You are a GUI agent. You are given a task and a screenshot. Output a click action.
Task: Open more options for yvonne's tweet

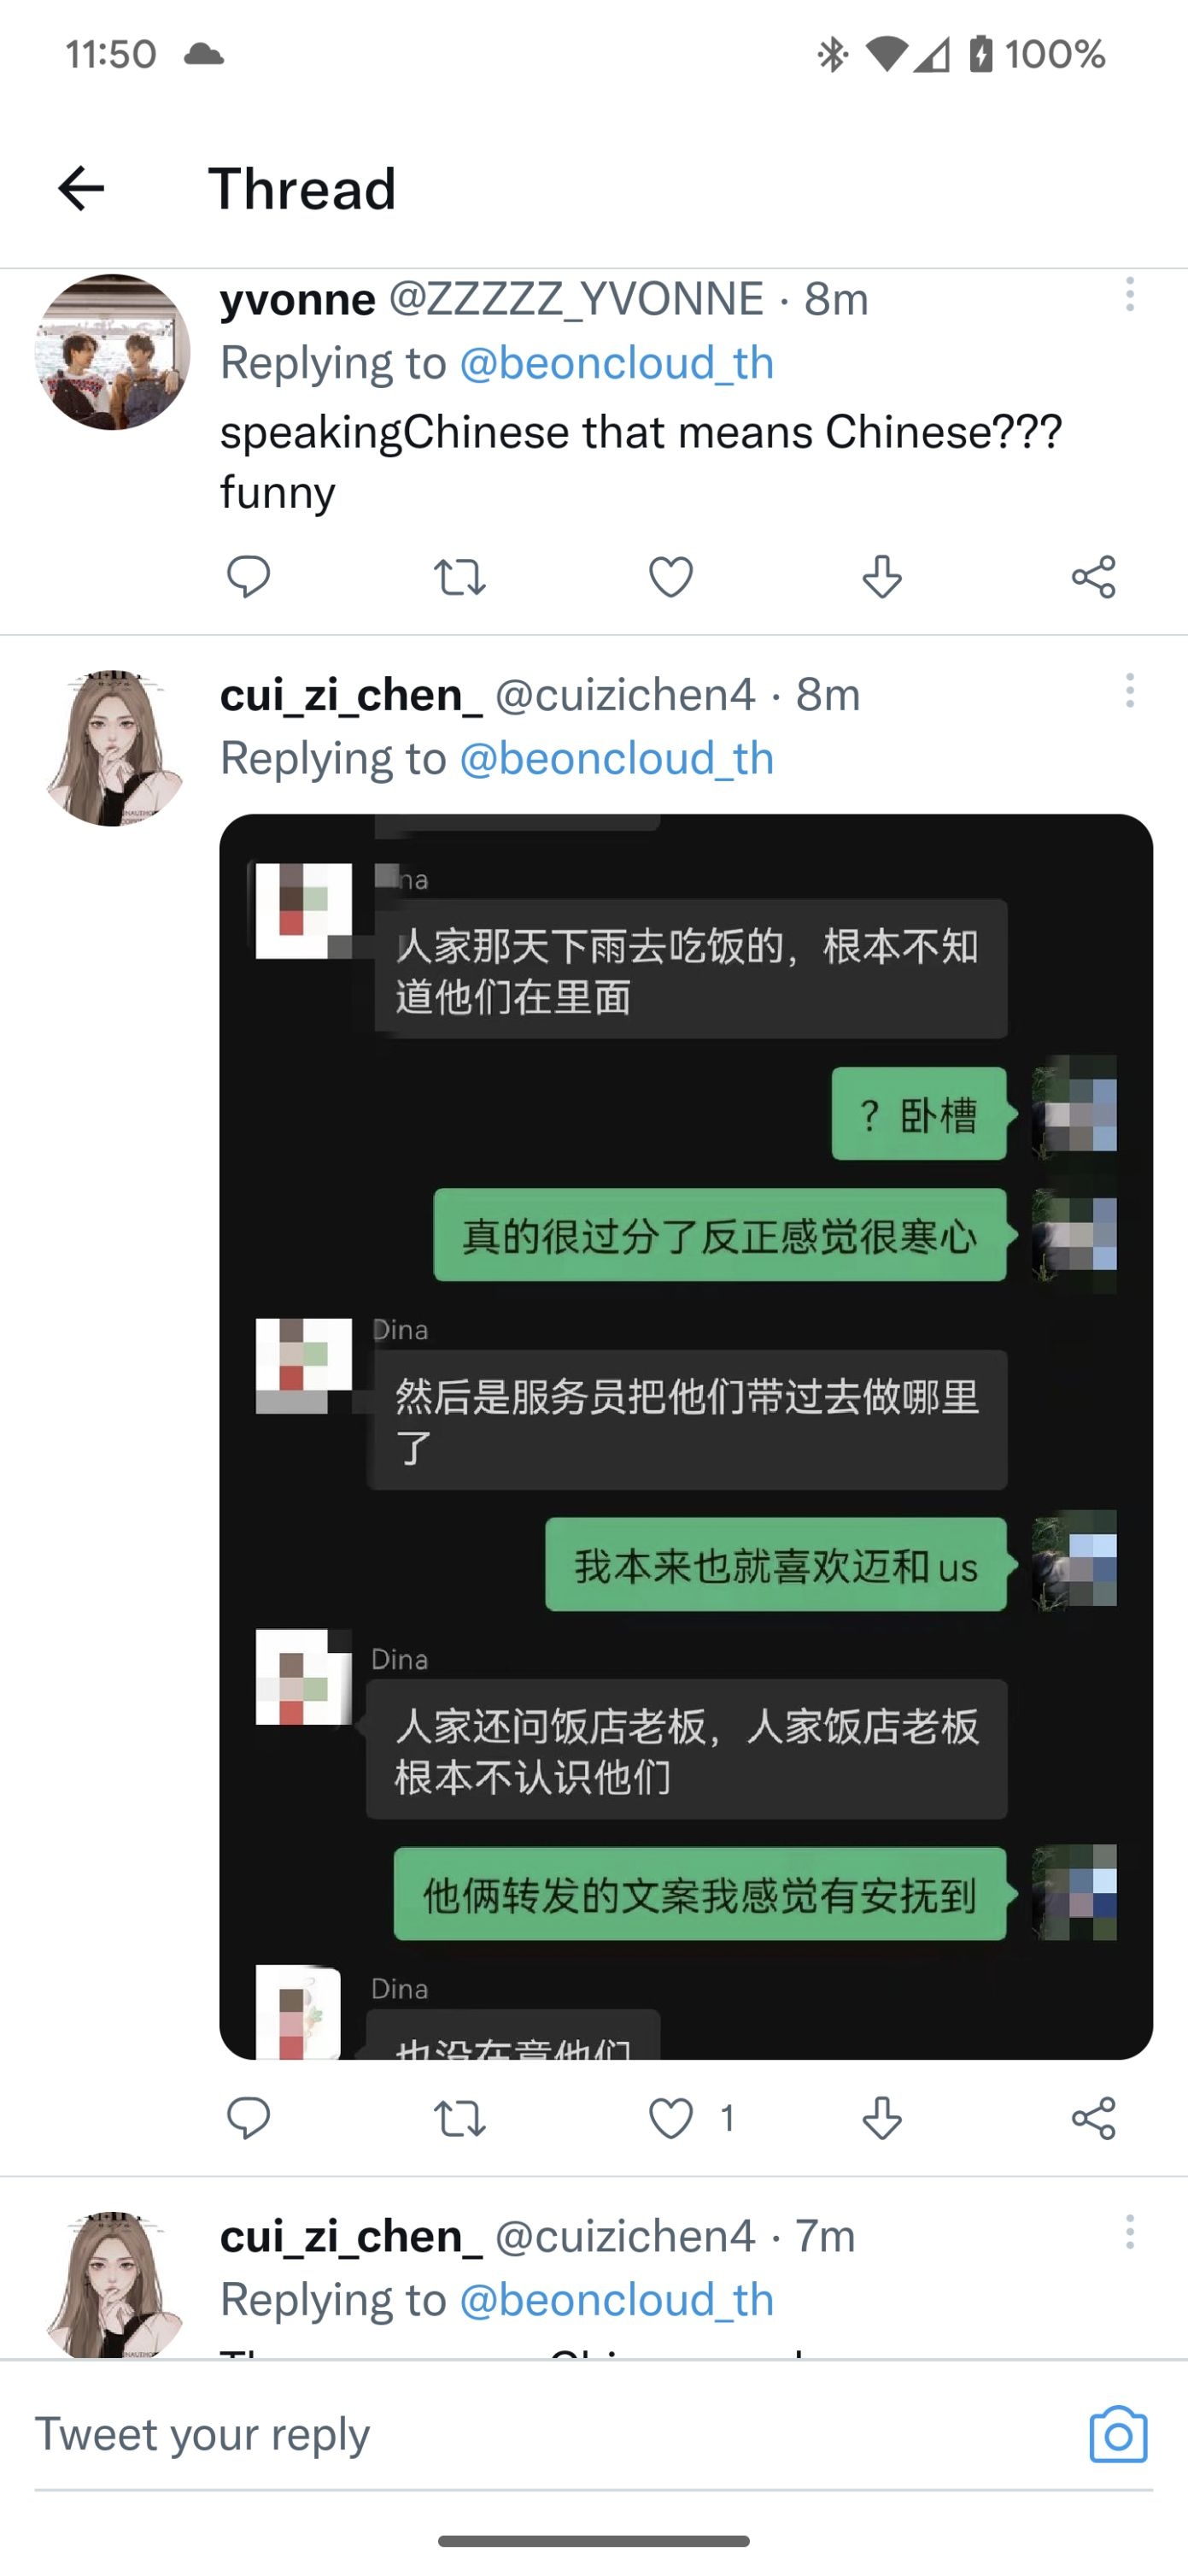1130,294
